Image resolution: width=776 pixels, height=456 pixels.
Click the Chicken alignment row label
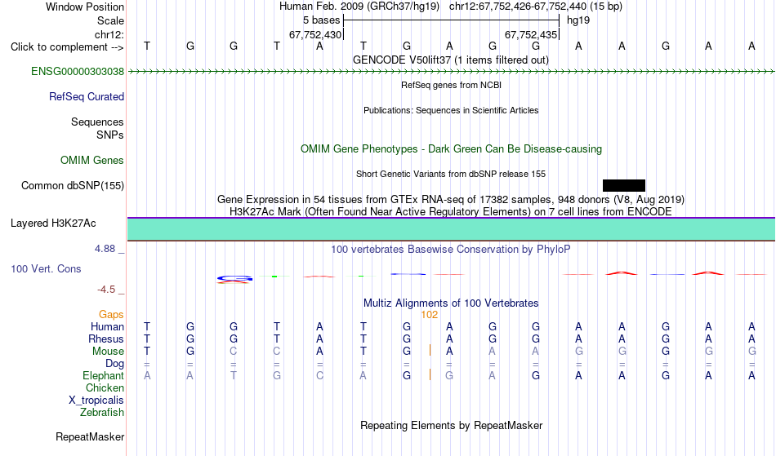coord(105,388)
